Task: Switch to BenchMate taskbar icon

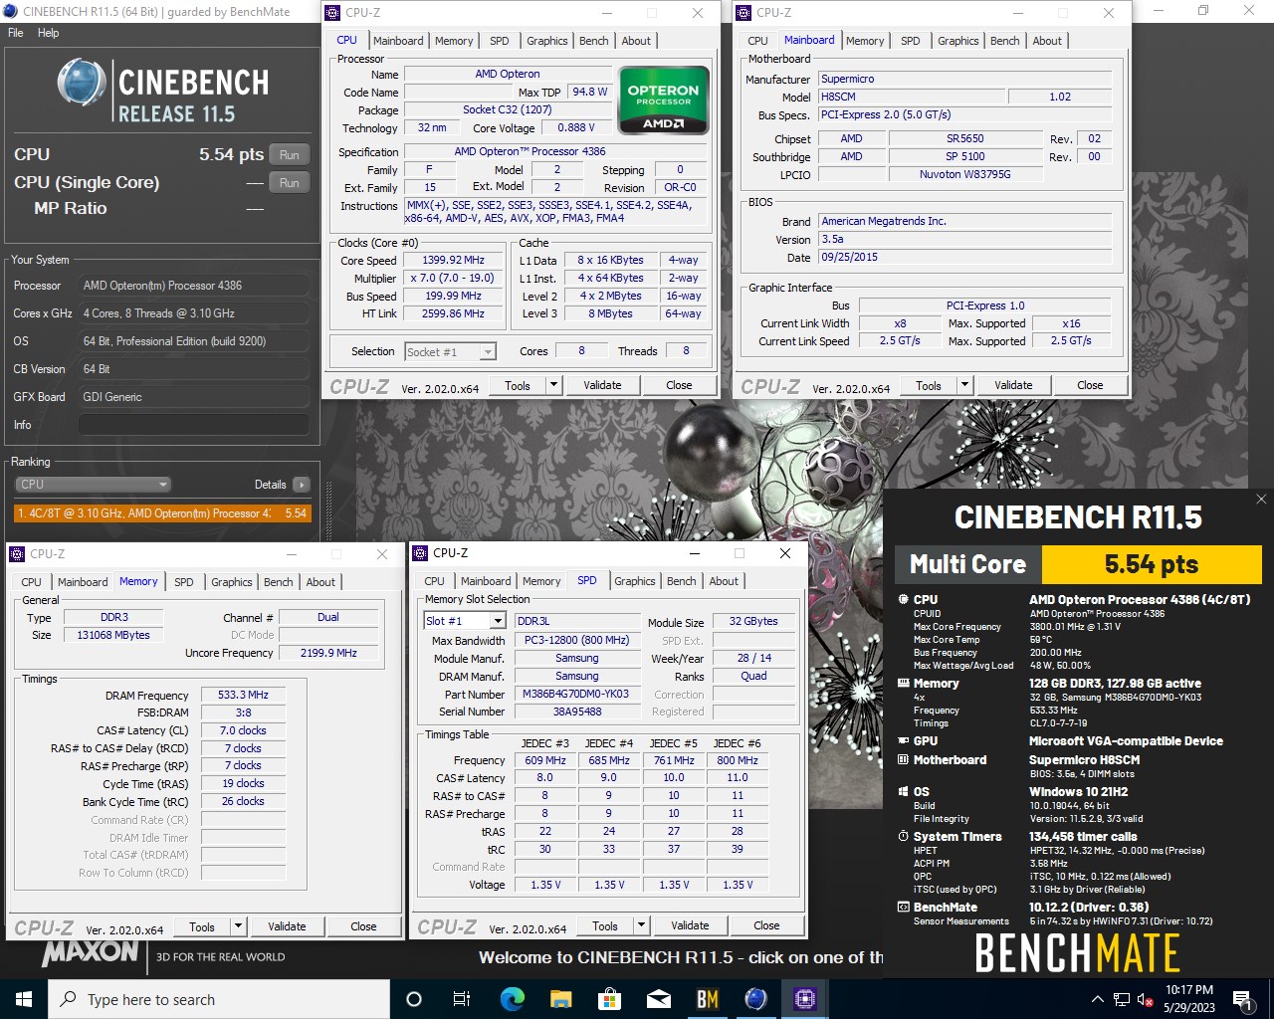Action: pyautogui.click(x=707, y=999)
